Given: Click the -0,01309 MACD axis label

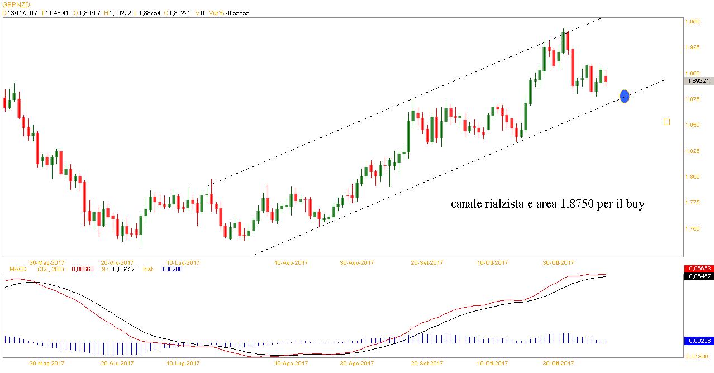Looking at the screenshot, I should click(x=697, y=356).
